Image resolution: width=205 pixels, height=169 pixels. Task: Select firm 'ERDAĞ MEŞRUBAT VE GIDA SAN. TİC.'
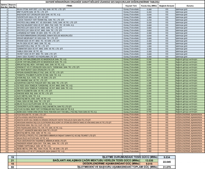(x=37, y=38)
